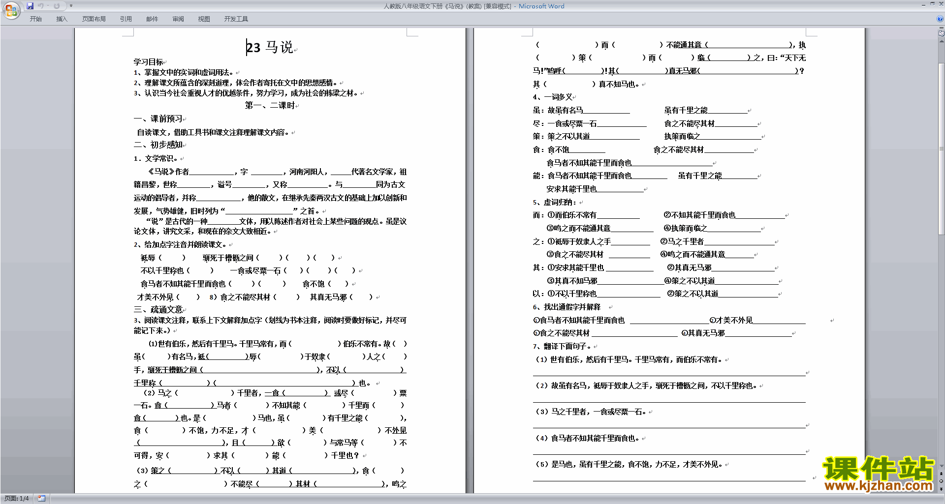Click the line 才美不外见 pinyin exercise
945x504 pixels.
(168, 297)
